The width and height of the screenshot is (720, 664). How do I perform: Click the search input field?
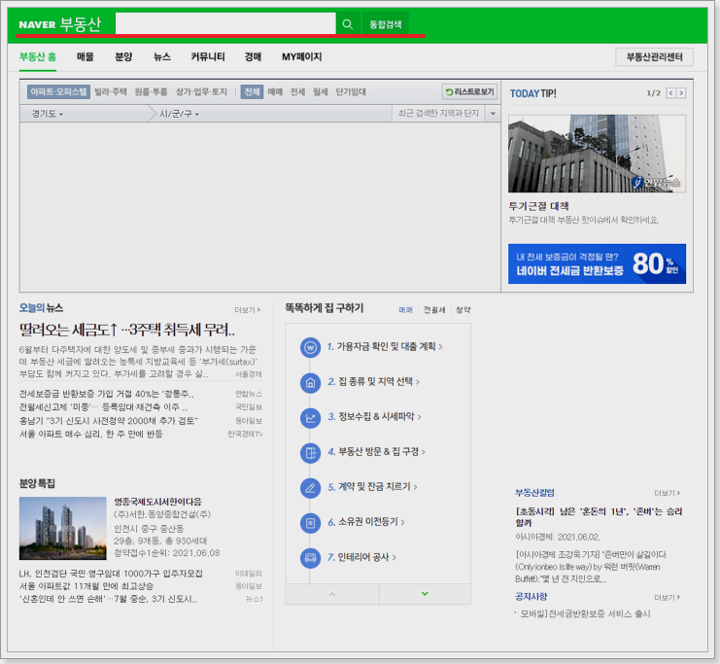point(225,23)
